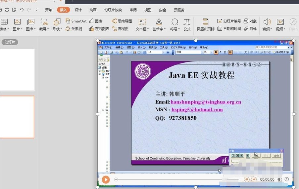299x189 pixels.
Task: Select the first slide thumbnail
Action: point(17,70)
